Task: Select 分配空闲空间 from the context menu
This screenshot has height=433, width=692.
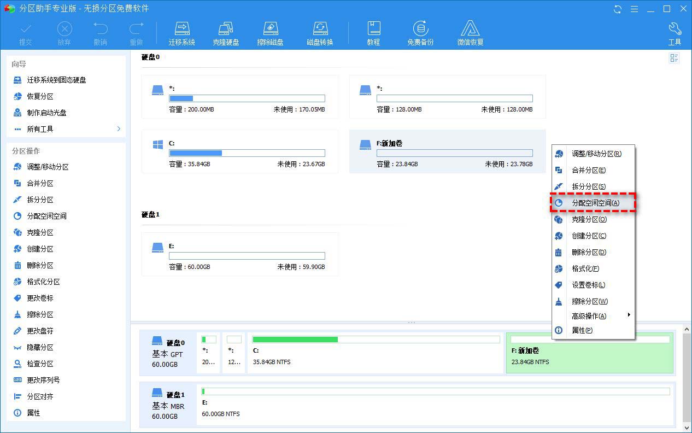Action: (593, 203)
